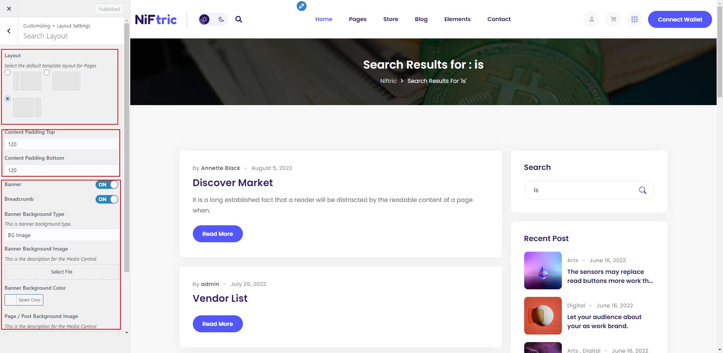Open the Home menu
Image resolution: width=723 pixels, height=353 pixels.
324,19
